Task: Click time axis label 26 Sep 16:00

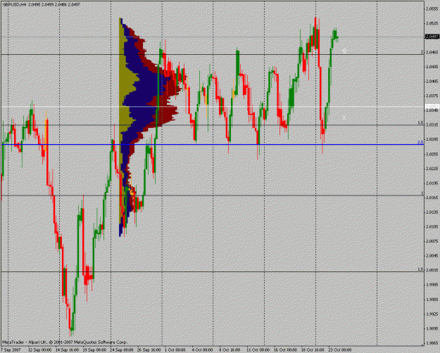Action: point(149,350)
